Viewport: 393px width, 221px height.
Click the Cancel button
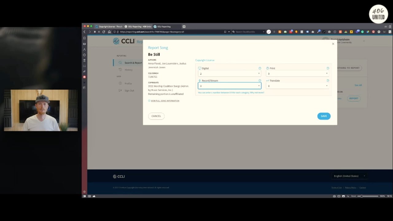156,116
